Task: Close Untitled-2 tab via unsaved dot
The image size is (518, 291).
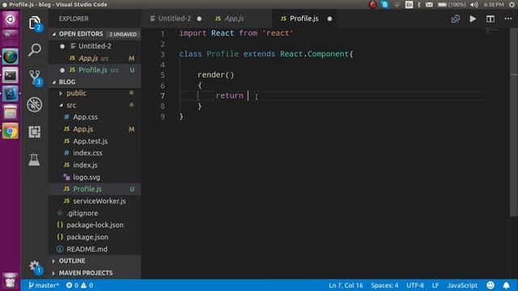Action: (199, 19)
